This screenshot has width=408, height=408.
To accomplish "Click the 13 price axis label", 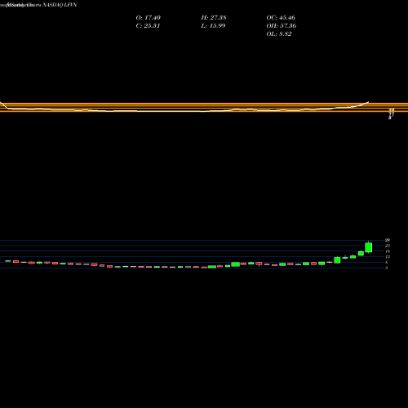I will click(x=388, y=257).
